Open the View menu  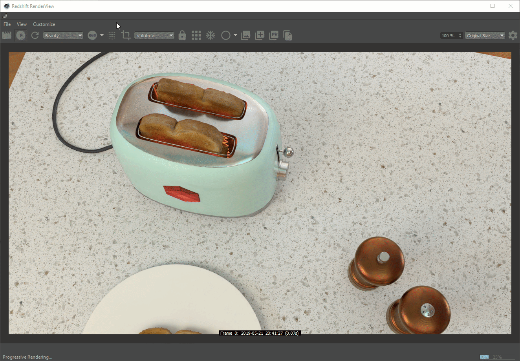point(22,24)
